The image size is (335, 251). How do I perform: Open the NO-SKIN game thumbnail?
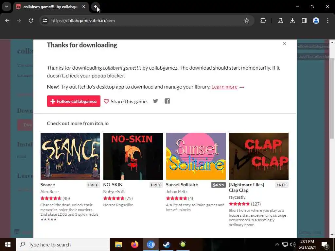133,156
